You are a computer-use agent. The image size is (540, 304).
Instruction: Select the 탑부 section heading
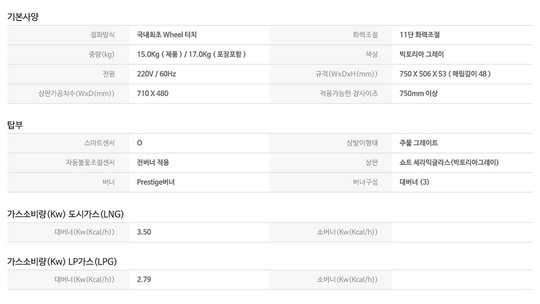(x=15, y=125)
